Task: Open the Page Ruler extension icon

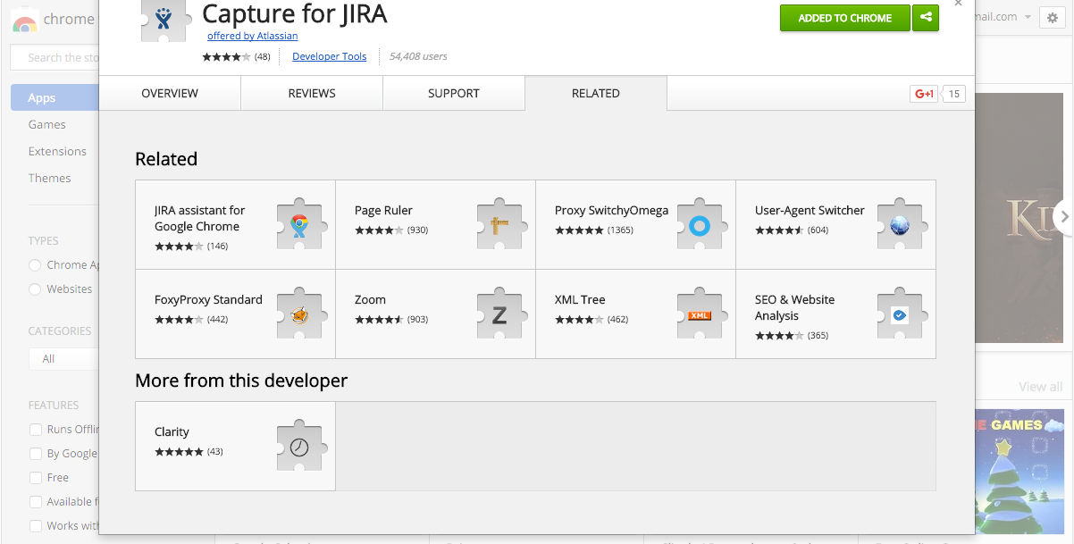Action: [x=499, y=225]
